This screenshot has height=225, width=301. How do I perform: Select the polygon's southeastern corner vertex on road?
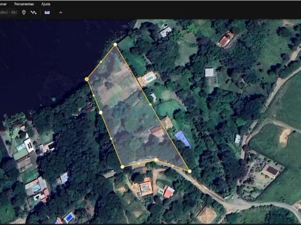(x=190, y=171)
